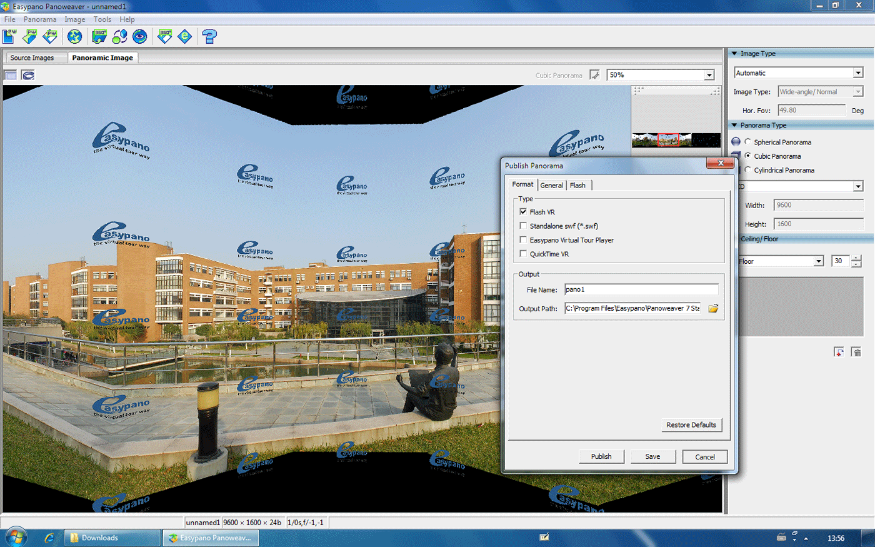
Task: Click the globe toolbar icon
Action: 74,36
